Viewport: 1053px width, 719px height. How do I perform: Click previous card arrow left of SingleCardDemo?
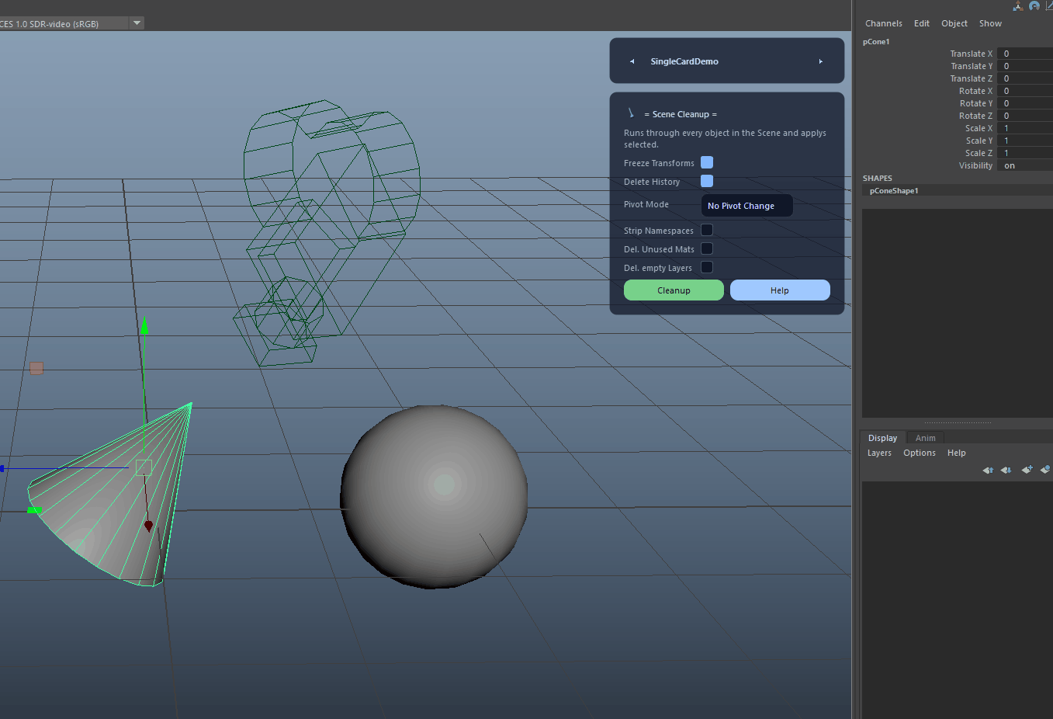[632, 61]
